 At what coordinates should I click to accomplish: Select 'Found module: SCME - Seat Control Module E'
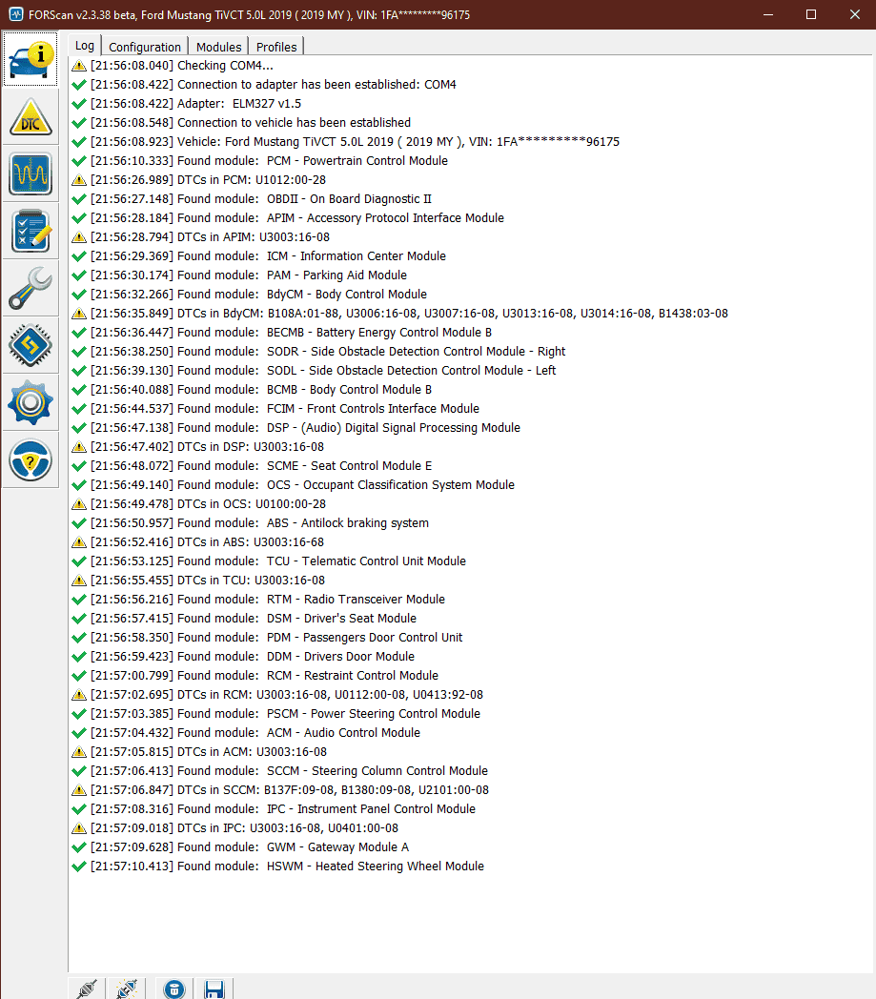click(252, 466)
